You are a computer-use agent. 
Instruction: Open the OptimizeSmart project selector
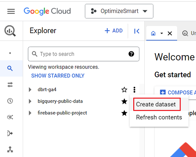119,11
